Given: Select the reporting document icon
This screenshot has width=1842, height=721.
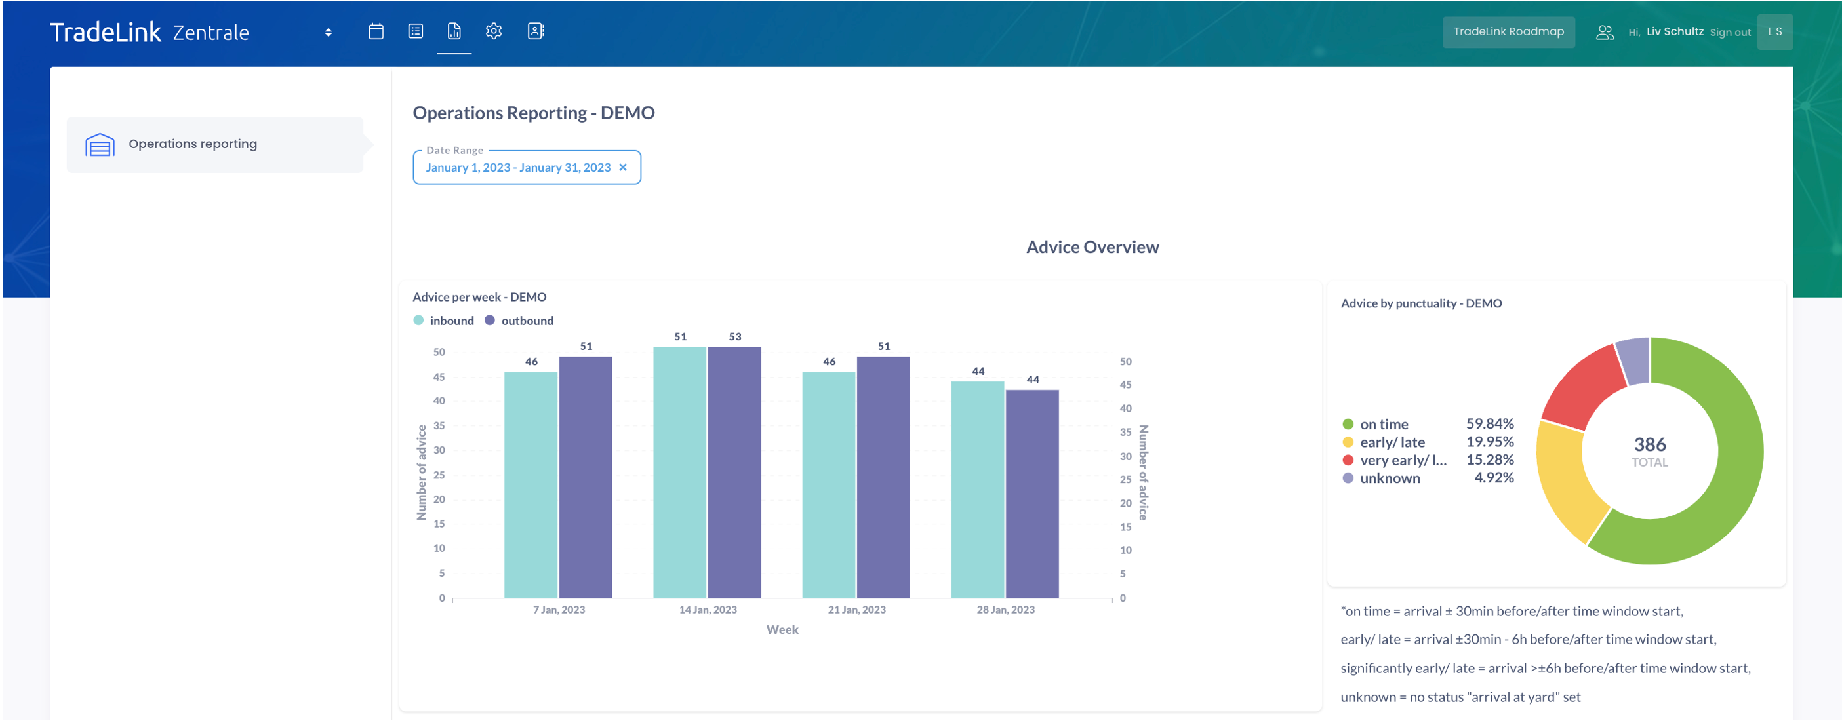Looking at the screenshot, I should [454, 31].
